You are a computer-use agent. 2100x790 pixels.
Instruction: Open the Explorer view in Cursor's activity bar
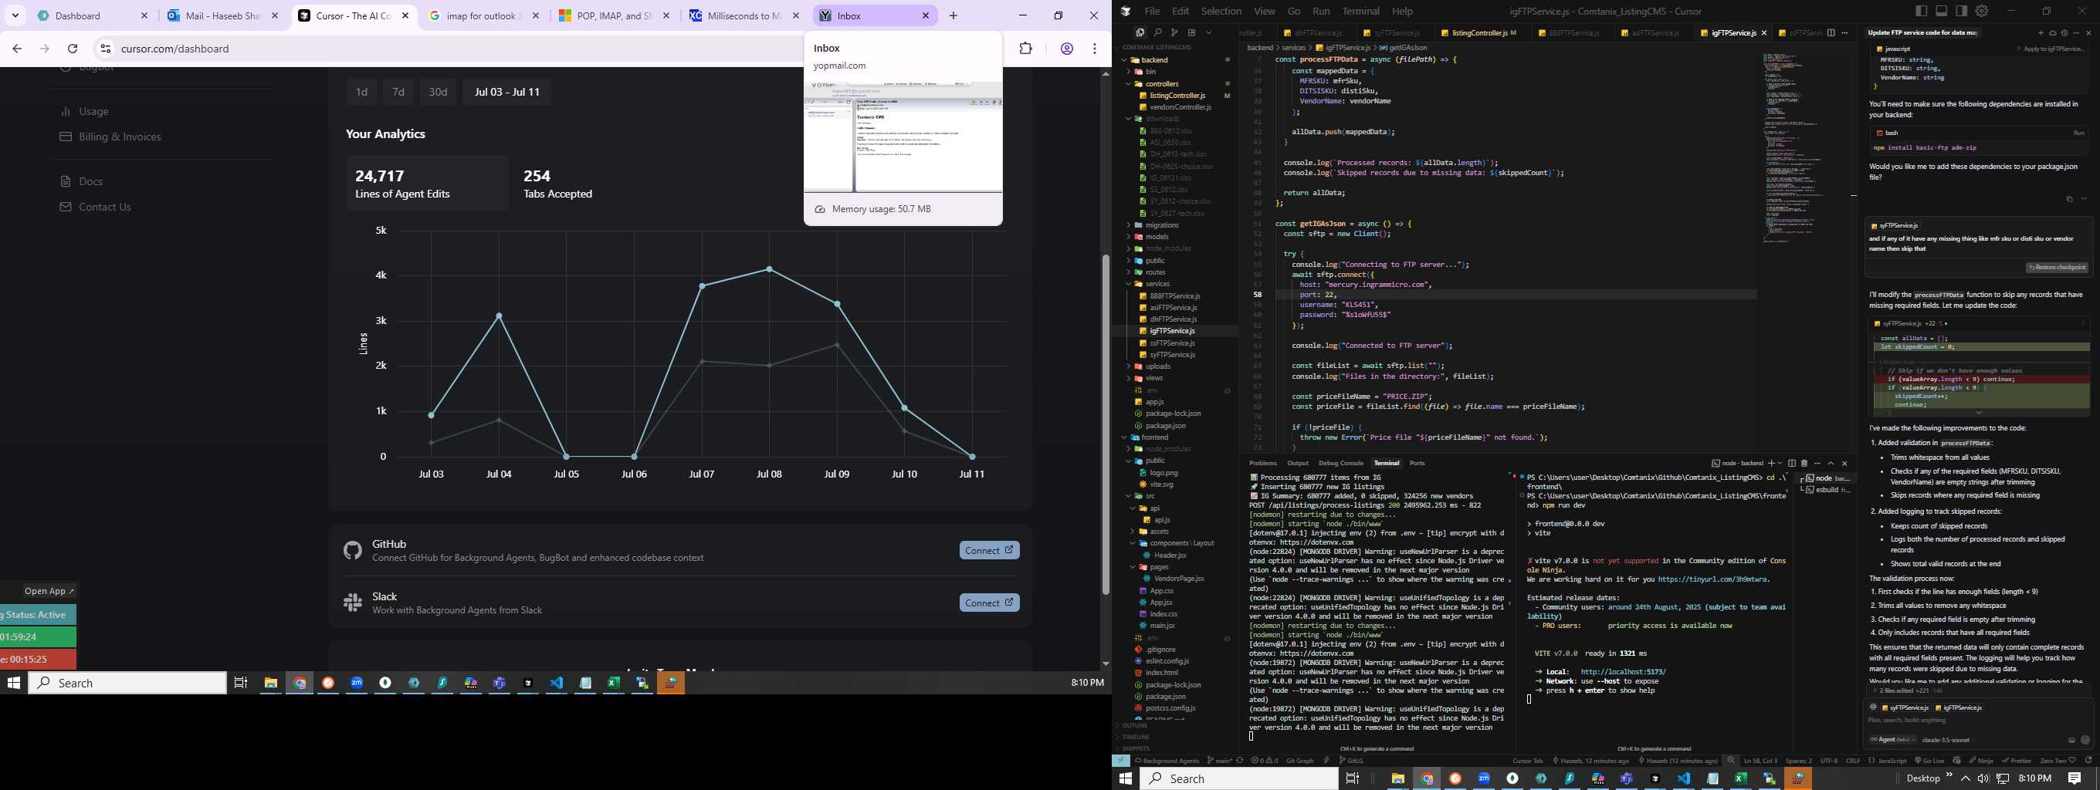[x=1140, y=32]
